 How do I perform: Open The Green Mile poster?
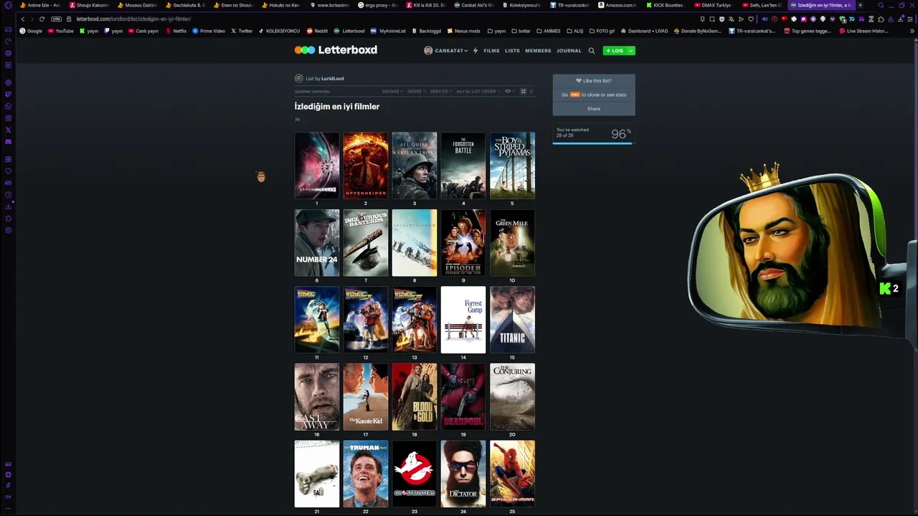pos(512,243)
